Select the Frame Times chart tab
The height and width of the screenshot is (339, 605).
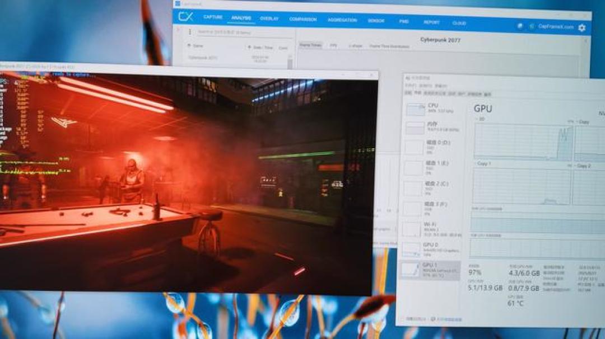[x=310, y=45]
